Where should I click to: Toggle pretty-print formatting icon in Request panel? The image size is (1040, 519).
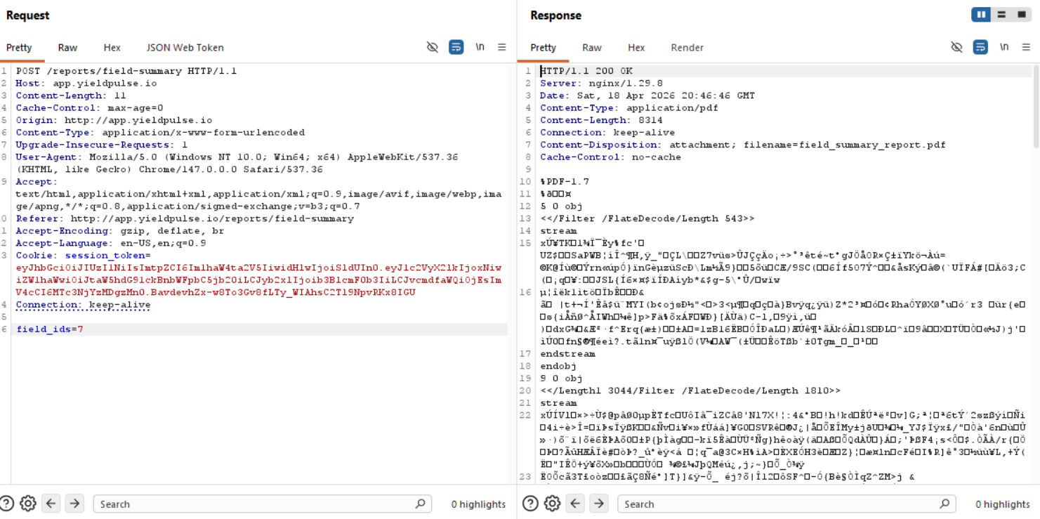(x=456, y=47)
